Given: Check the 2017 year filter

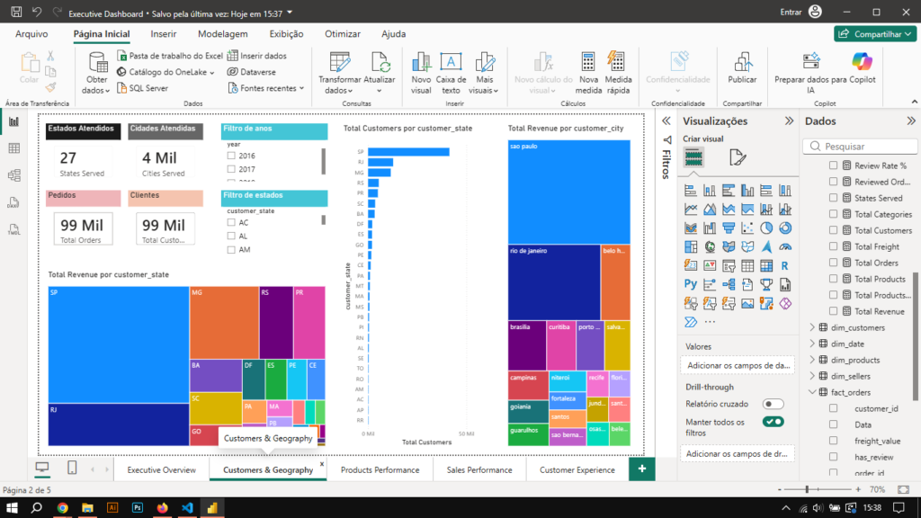Looking at the screenshot, I should click(x=231, y=169).
